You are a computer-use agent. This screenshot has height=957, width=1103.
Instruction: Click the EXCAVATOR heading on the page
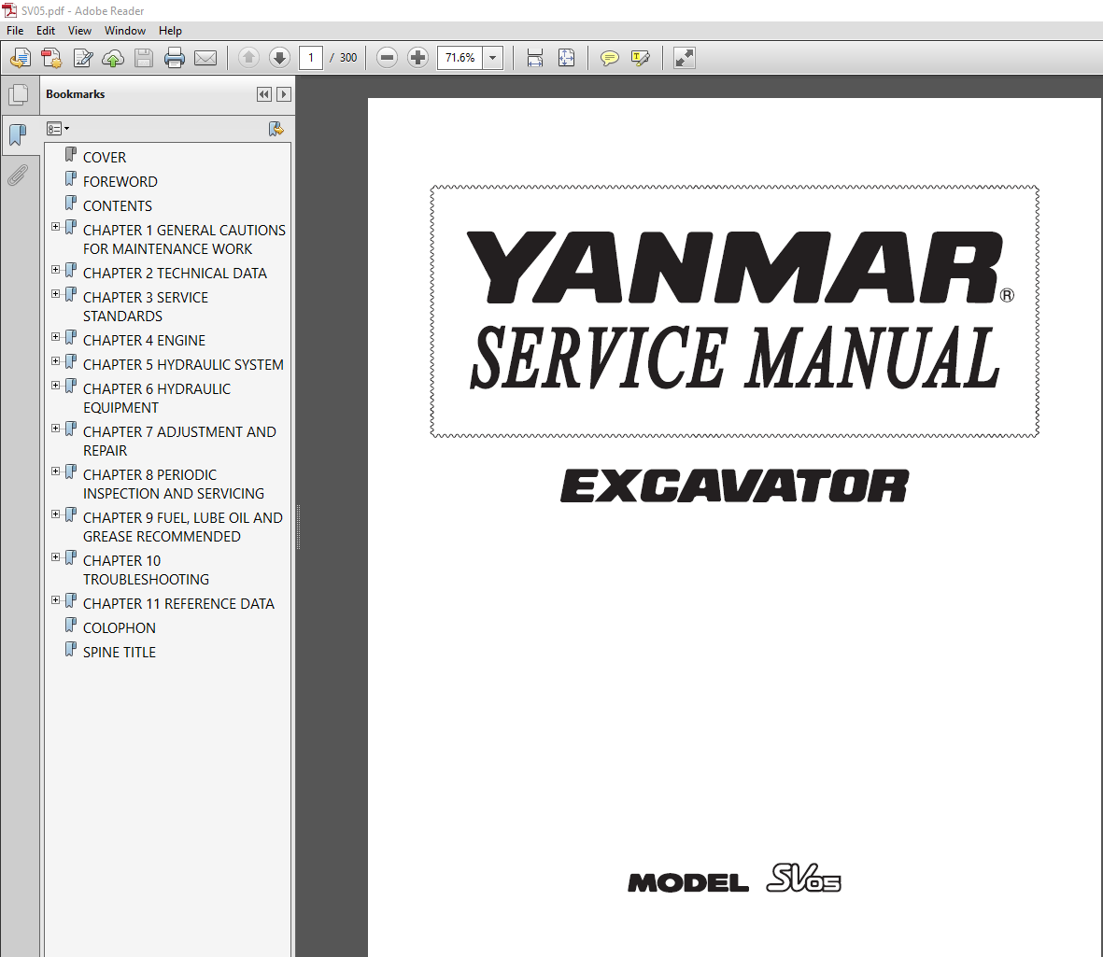coord(734,486)
